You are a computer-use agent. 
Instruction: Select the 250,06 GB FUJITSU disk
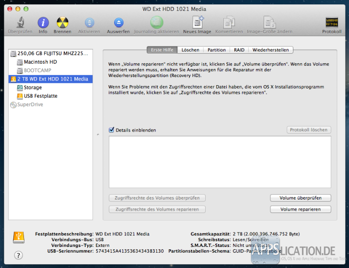coord(50,53)
